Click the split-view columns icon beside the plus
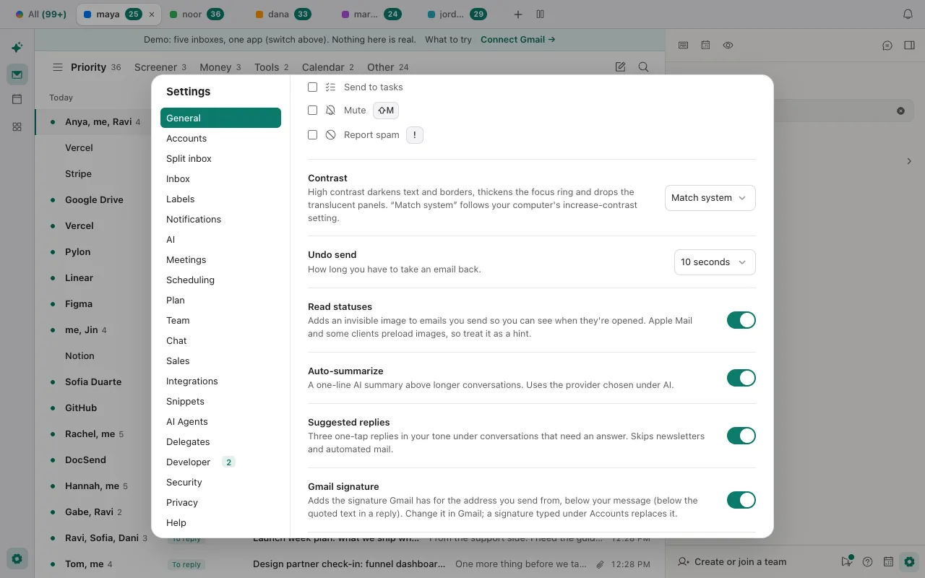The width and height of the screenshot is (925, 578). tap(540, 14)
